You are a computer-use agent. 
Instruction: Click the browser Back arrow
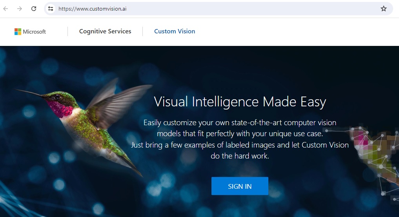[6, 9]
